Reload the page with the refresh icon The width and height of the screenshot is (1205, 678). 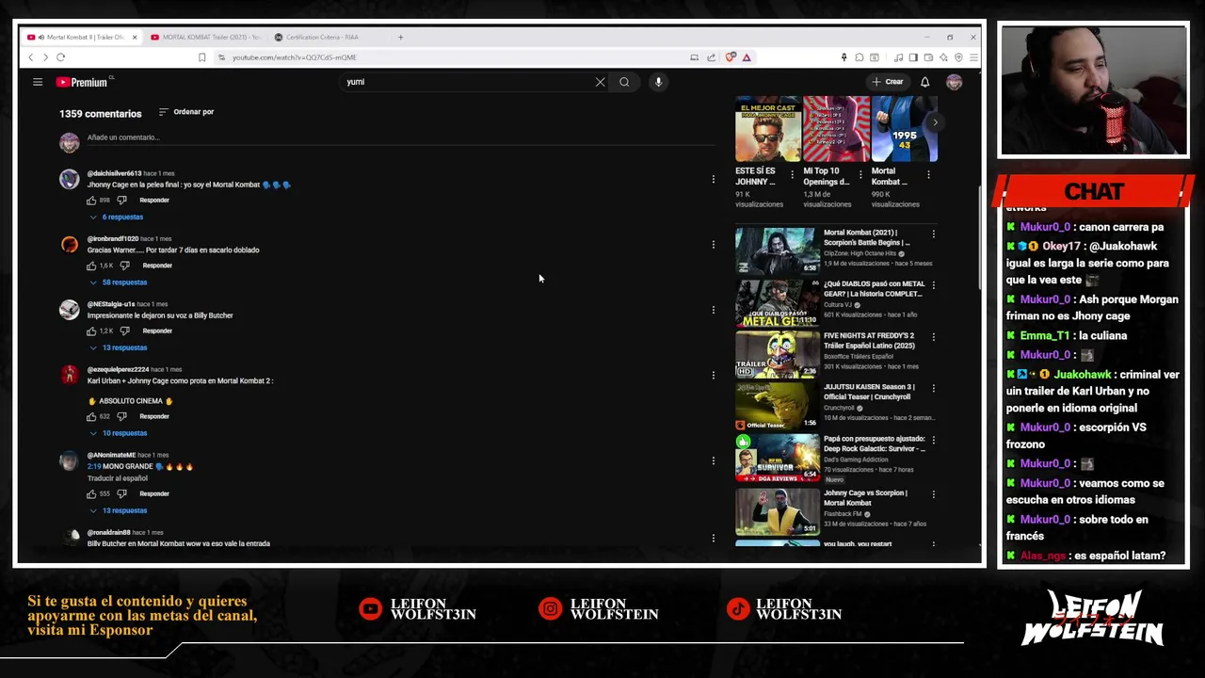click(x=60, y=57)
